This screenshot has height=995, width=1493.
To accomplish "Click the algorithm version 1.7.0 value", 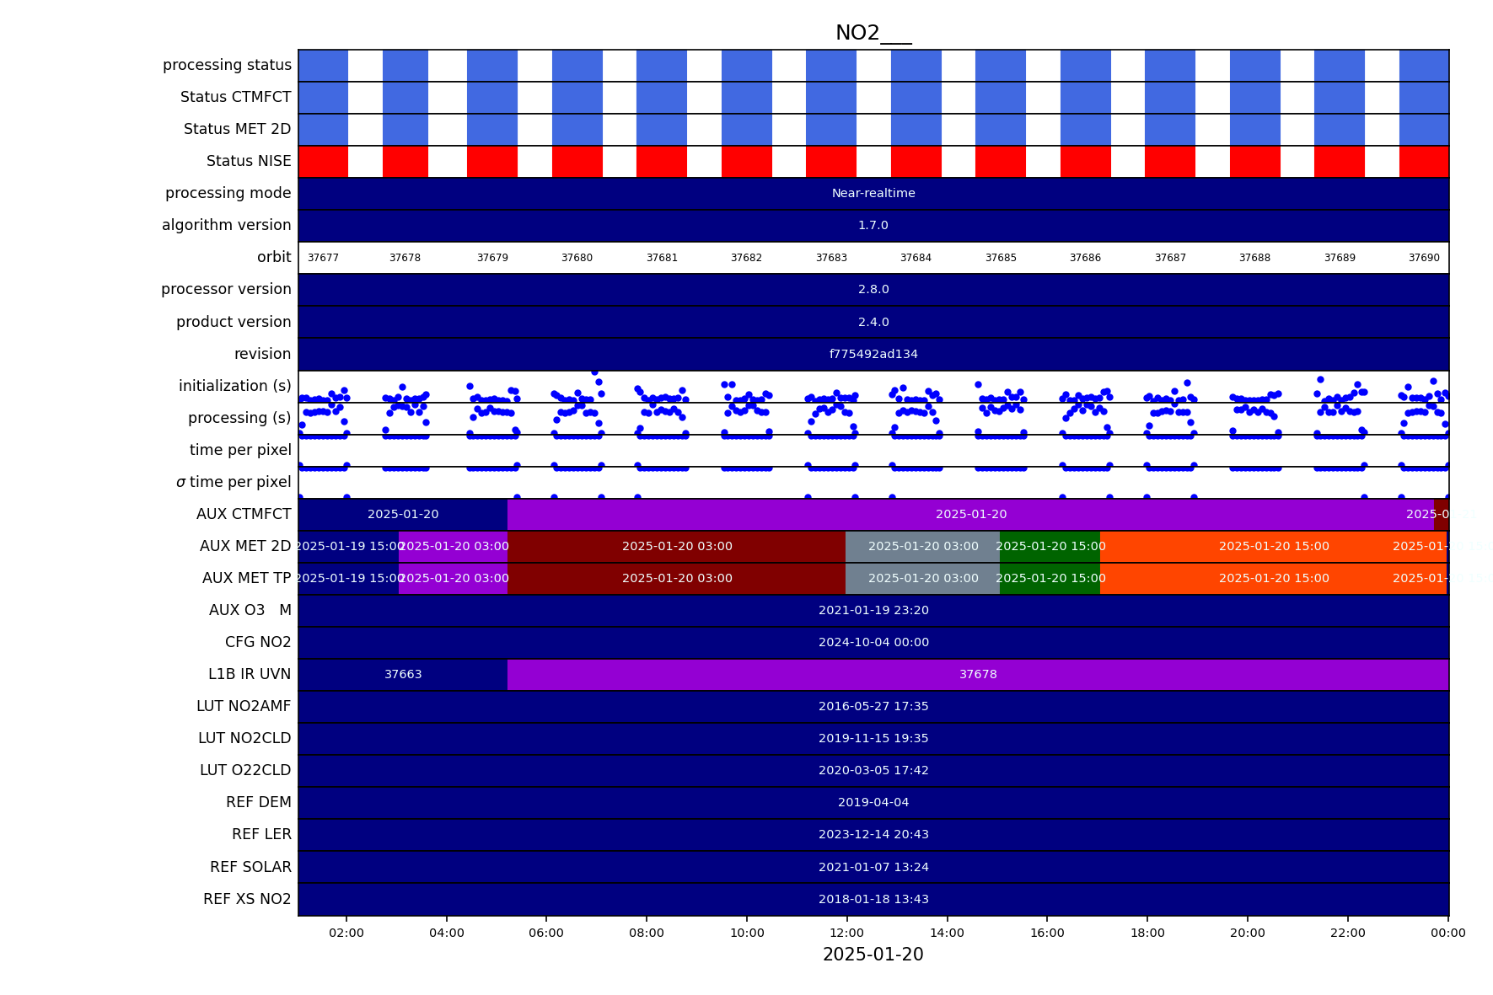I will [873, 226].
